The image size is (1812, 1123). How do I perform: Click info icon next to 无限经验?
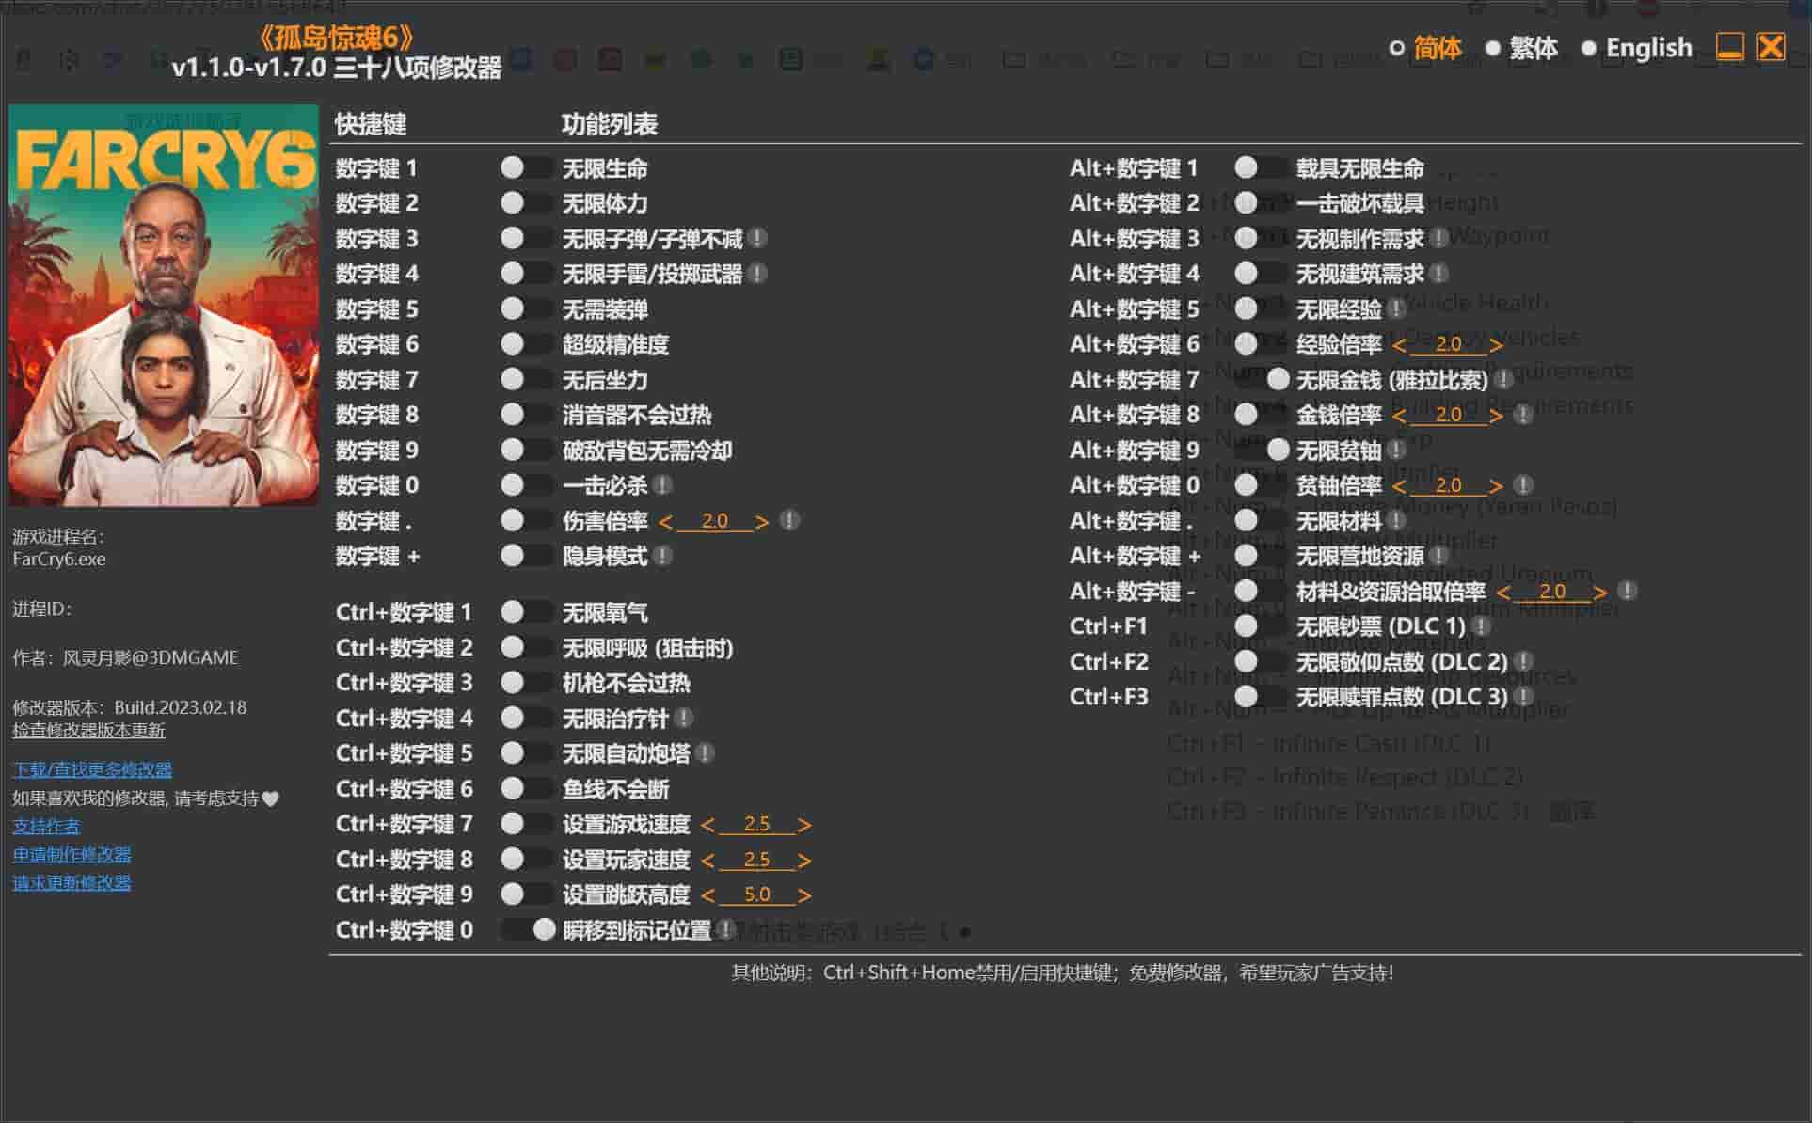pos(1396,309)
